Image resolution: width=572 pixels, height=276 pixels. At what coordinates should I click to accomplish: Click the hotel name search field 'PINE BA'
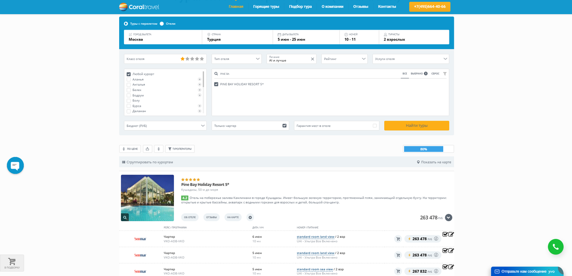pyautogui.click(x=305, y=74)
